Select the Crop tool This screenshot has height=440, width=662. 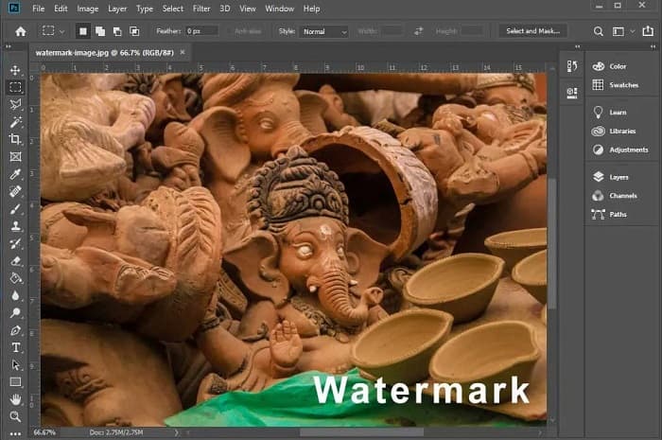coord(15,139)
